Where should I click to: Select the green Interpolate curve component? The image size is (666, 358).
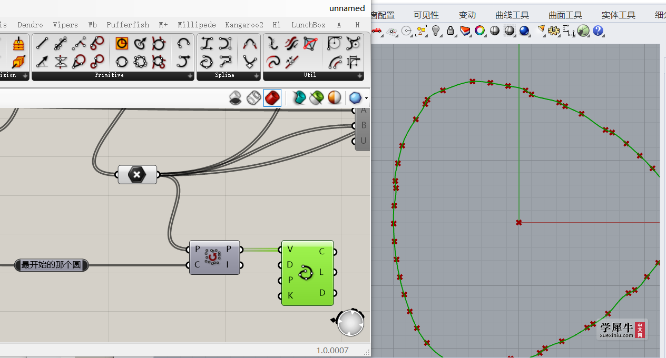308,273
